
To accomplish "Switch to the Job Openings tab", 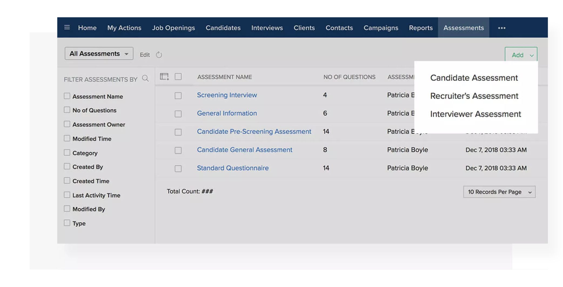I will pyautogui.click(x=173, y=28).
